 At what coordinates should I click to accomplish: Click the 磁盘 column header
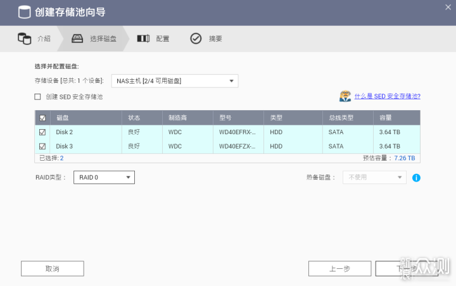click(x=86, y=118)
